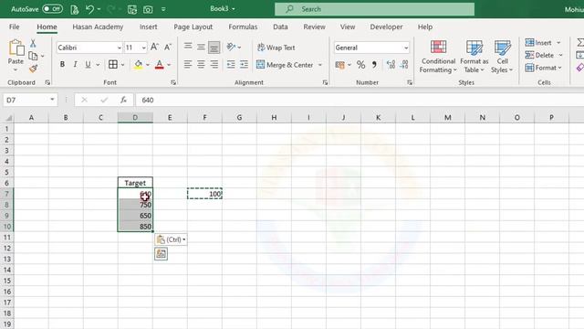Open the Merge & Center dropdown arrow

tap(320, 65)
